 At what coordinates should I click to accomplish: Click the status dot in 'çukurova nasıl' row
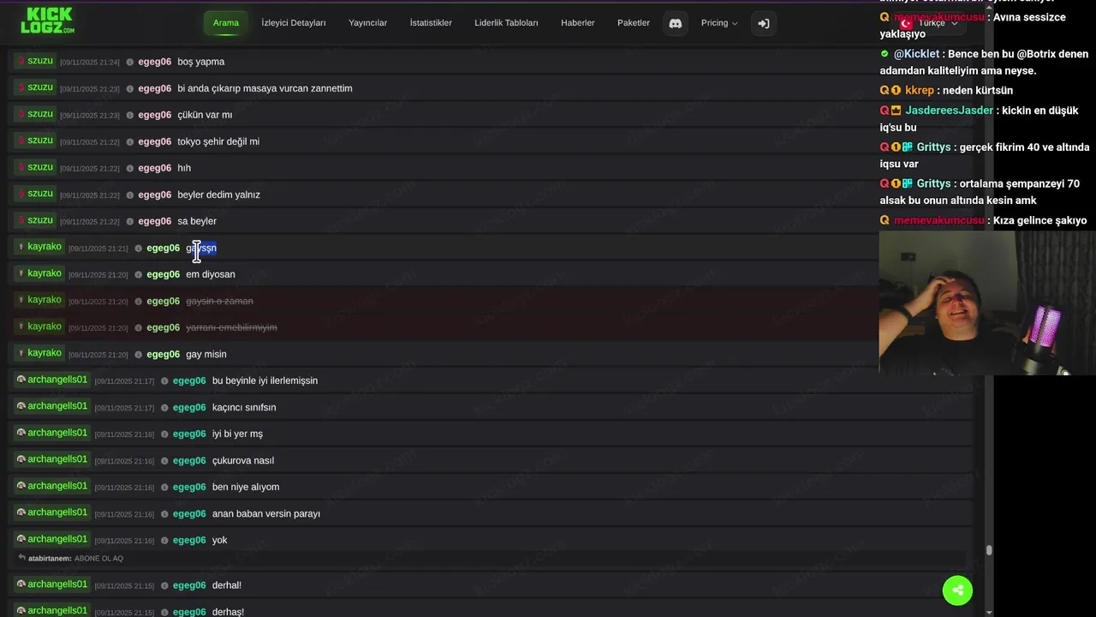tap(164, 460)
